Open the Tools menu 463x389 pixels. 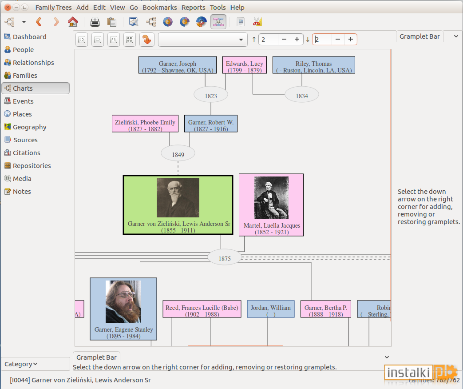coord(218,8)
